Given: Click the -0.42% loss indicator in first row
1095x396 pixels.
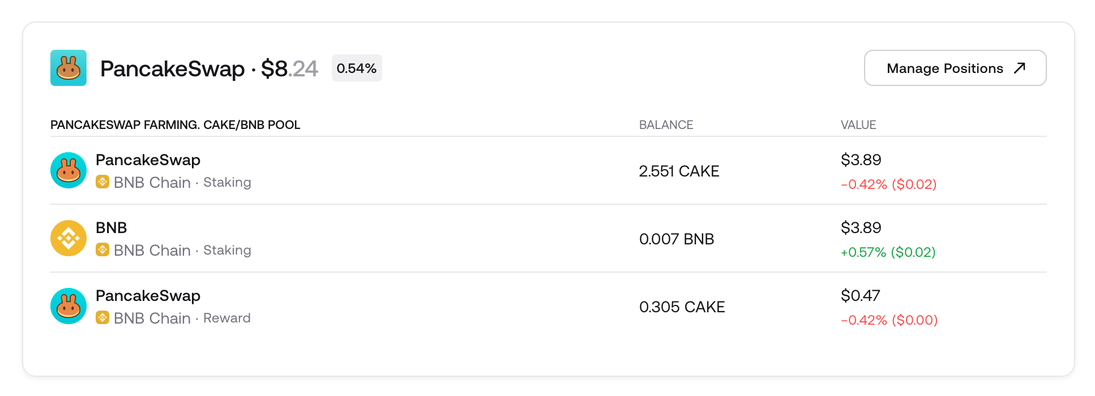Looking at the screenshot, I should [x=889, y=184].
